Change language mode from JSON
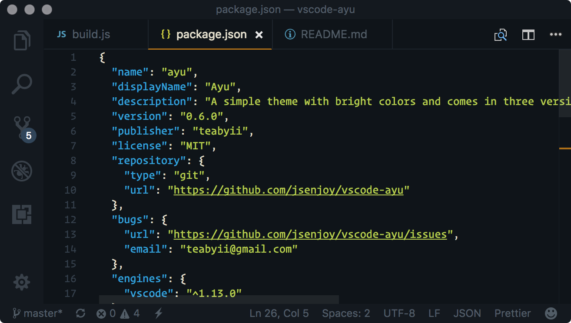The height and width of the screenshot is (323, 571). (x=467, y=313)
